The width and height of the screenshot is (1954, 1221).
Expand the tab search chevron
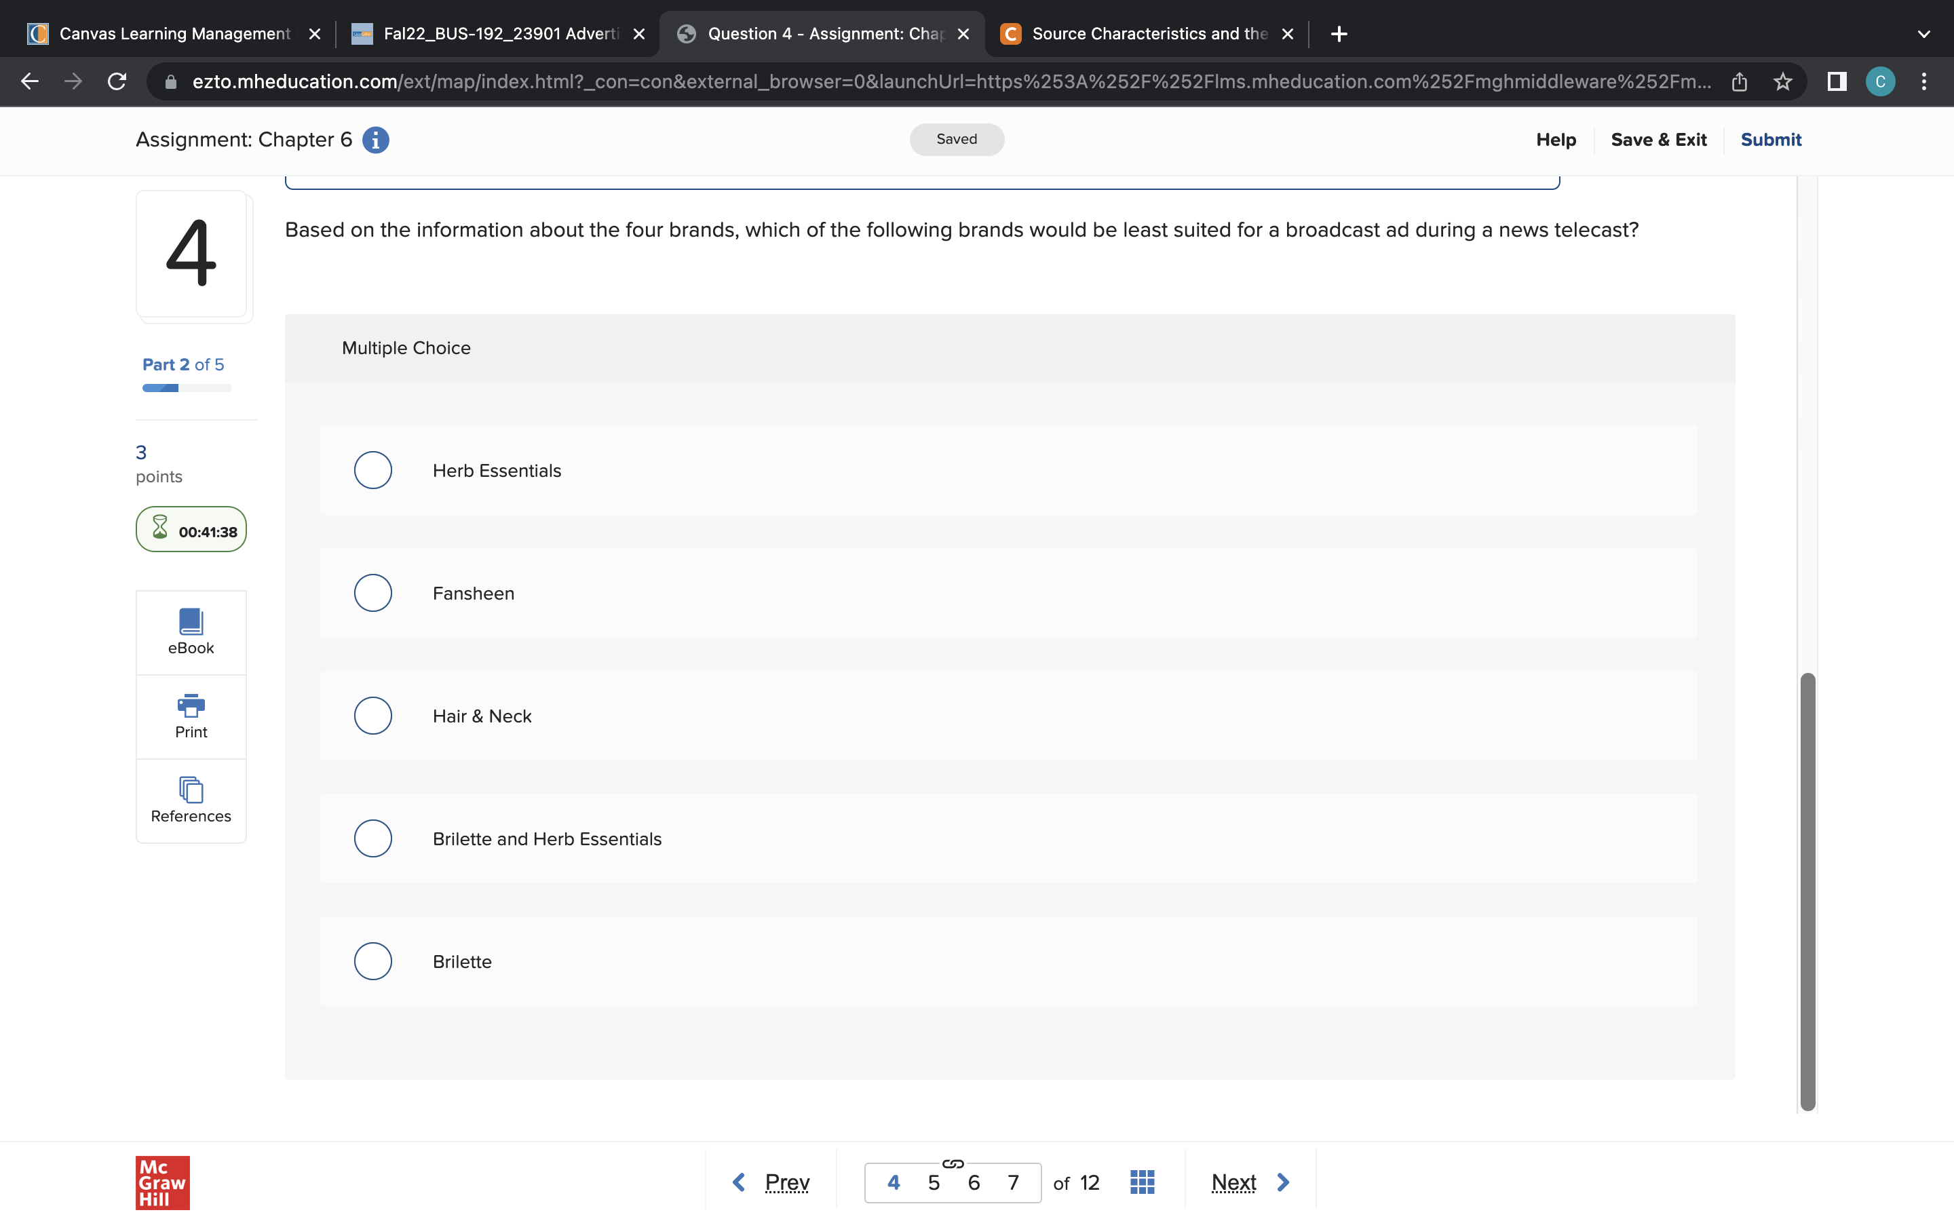point(1923,34)
